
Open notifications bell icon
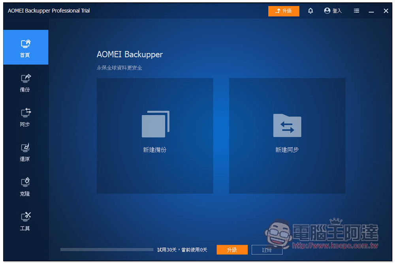(310, 11)
